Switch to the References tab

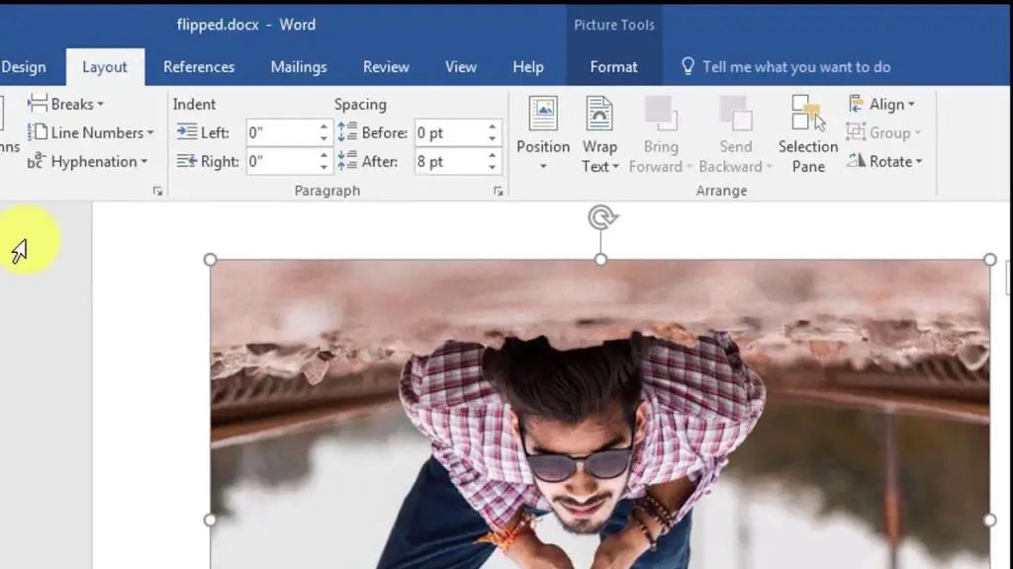pyautogui.click(x=199, y=67)
